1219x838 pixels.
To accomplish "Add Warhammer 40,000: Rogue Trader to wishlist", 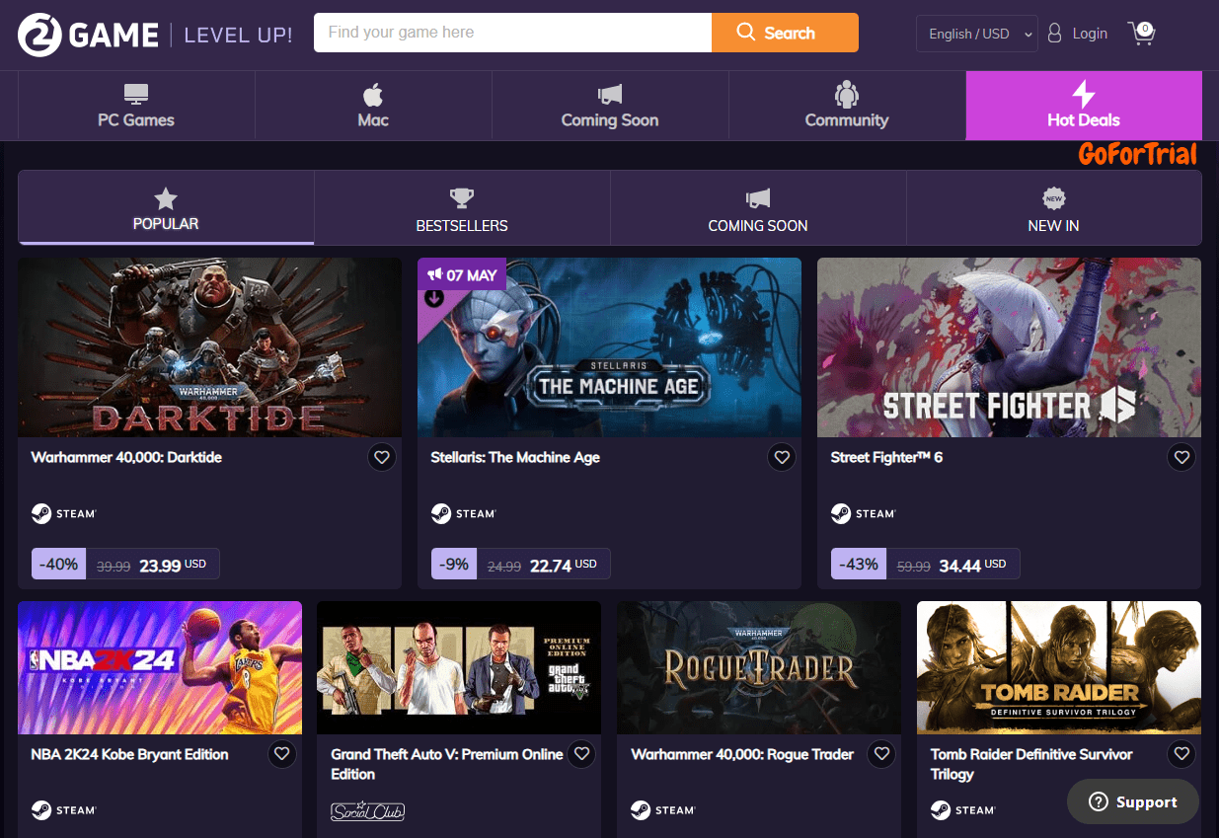I will click(881, 754).
